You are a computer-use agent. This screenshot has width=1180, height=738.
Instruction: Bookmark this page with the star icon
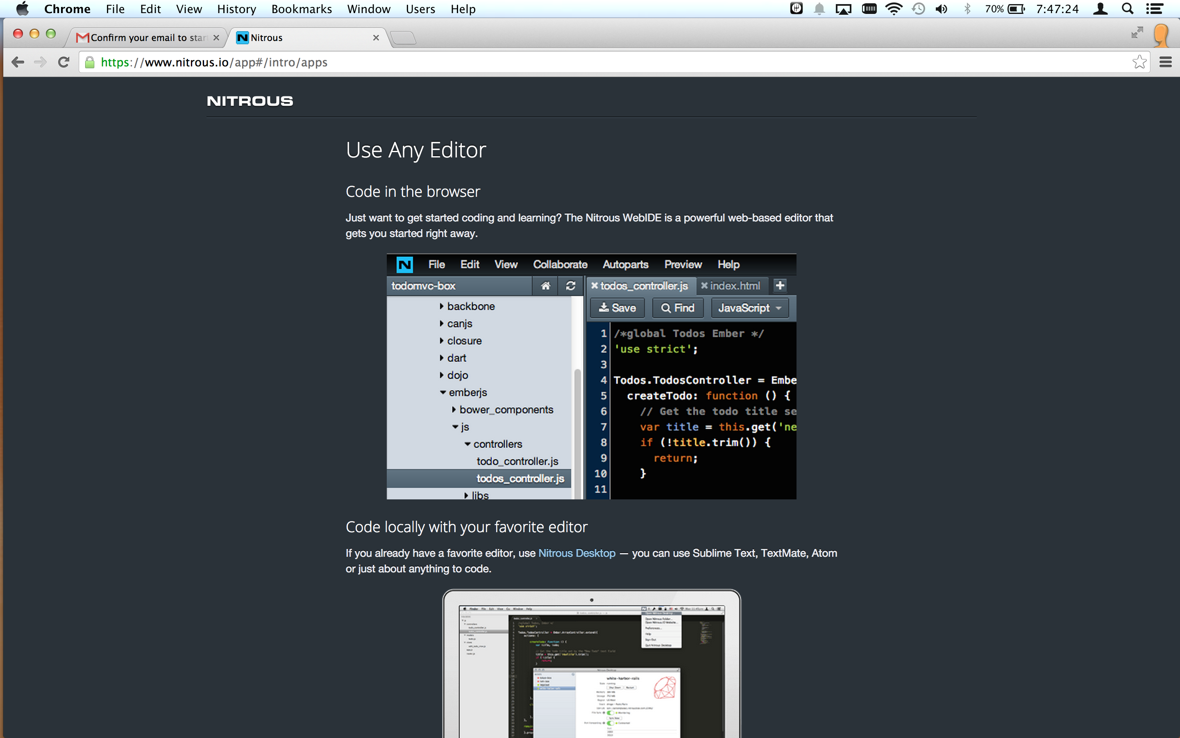[x=1139, y=62]
